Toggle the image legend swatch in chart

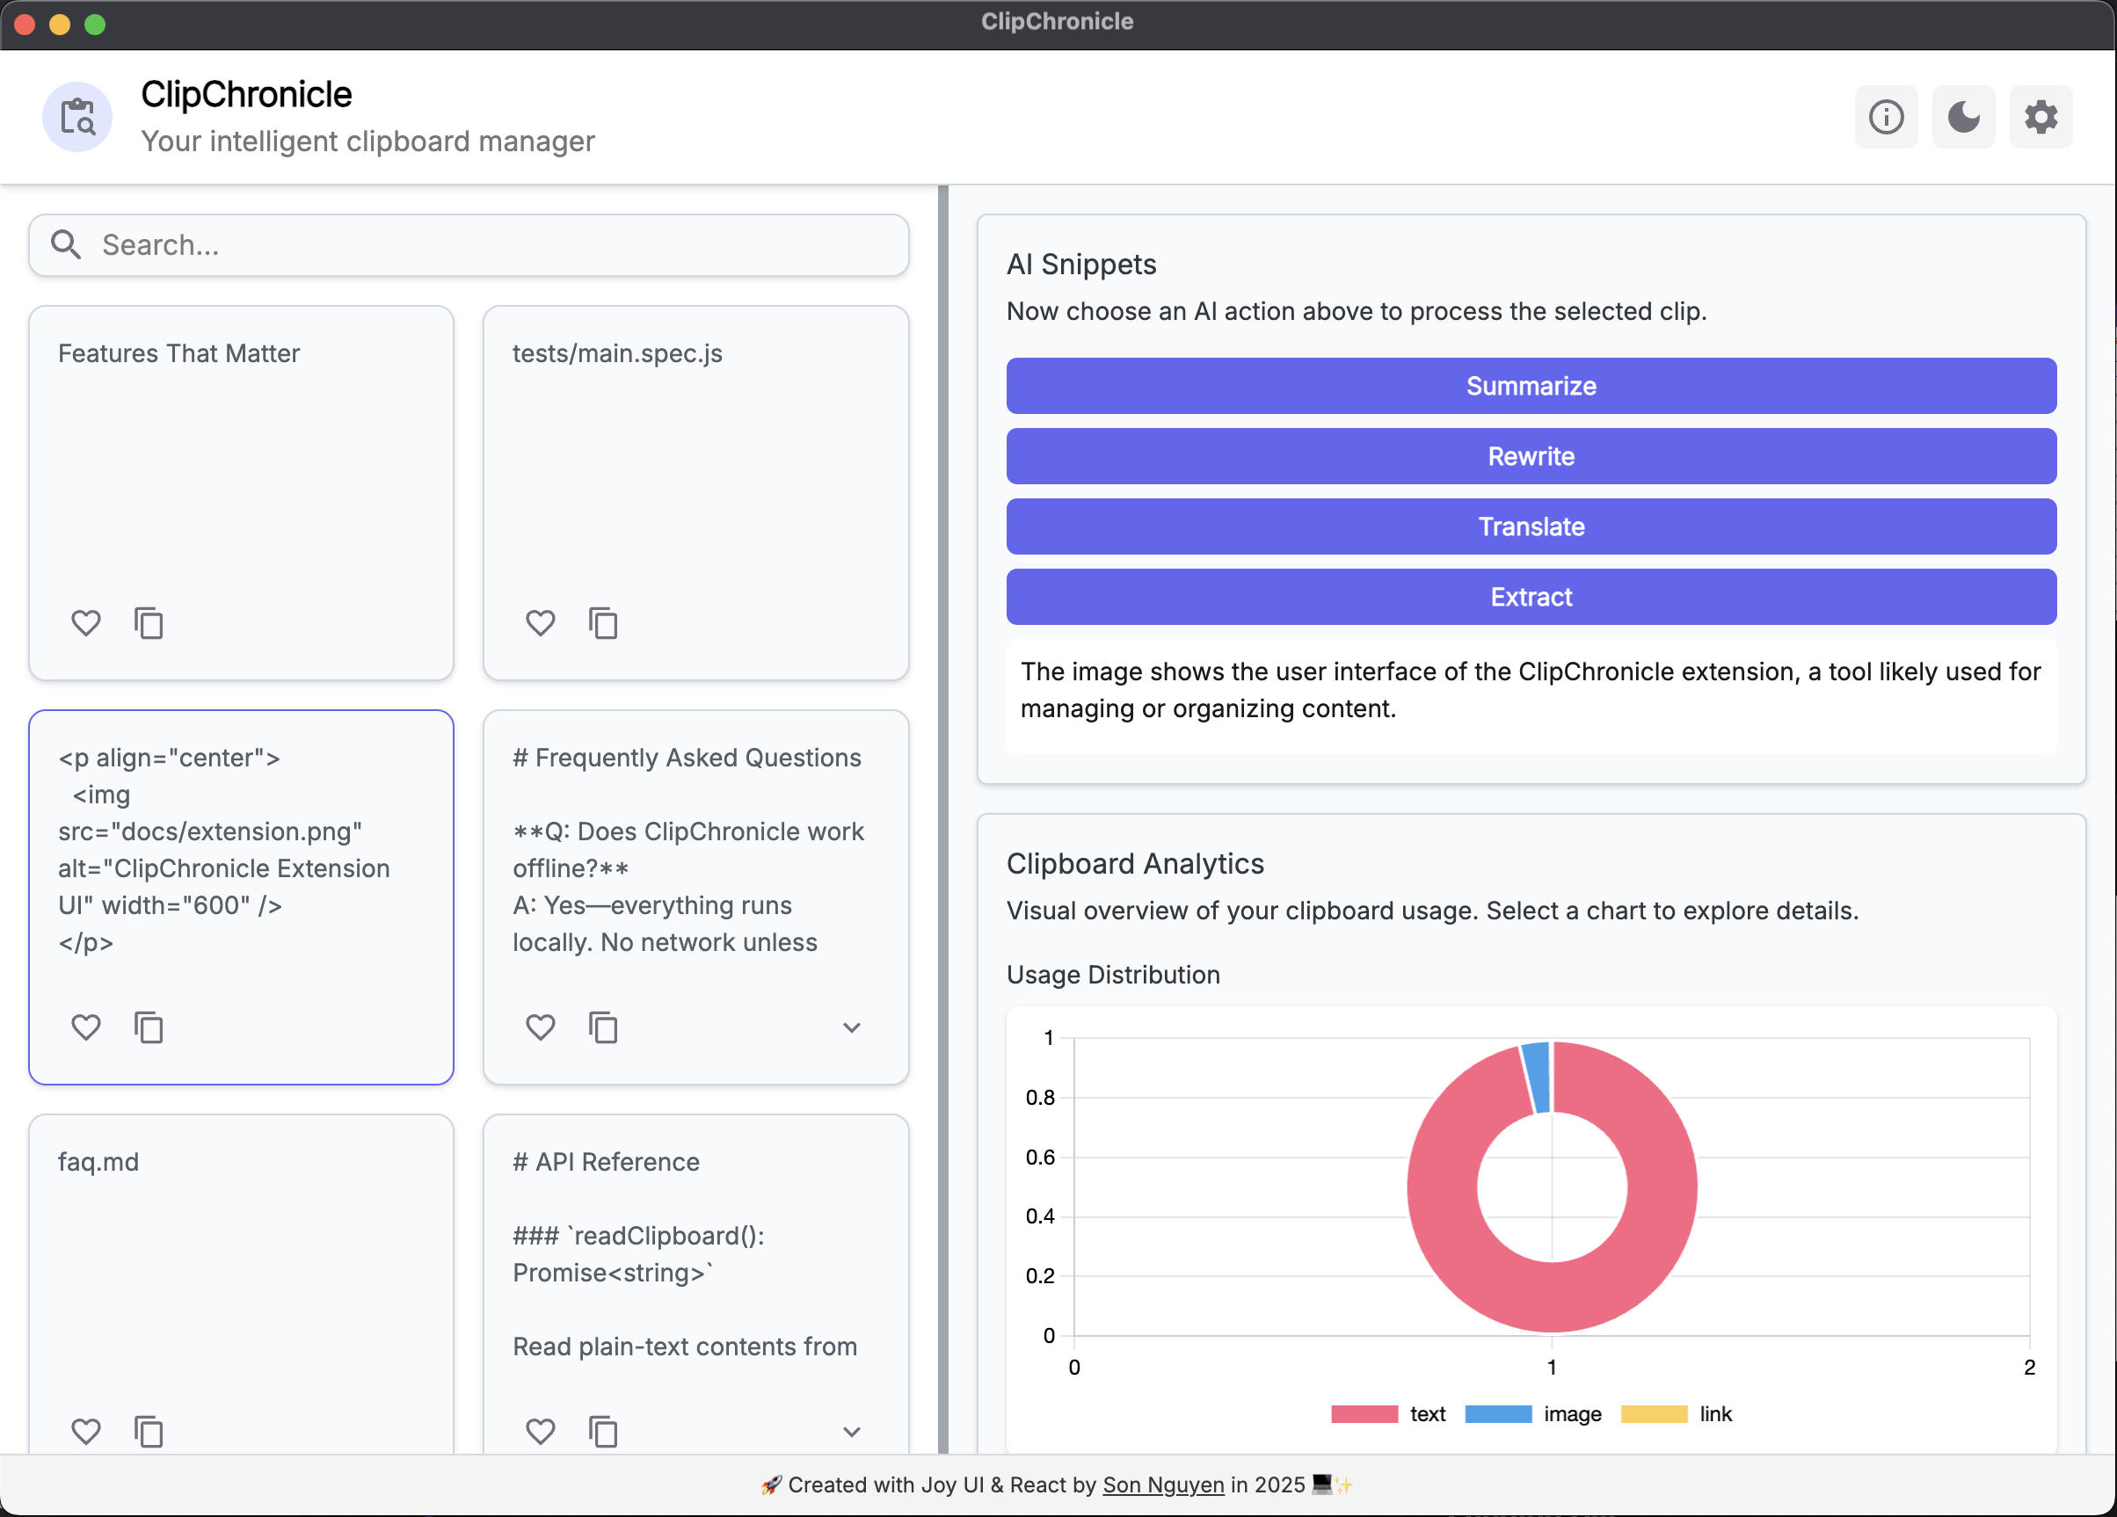tap(1498, 1413)
